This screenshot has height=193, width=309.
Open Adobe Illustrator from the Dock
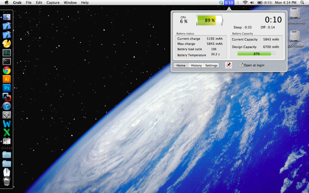point(7,79)
